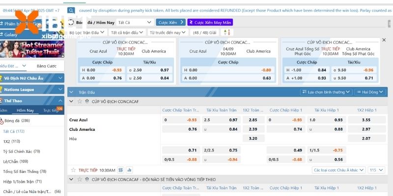The image size is (393, 196).
Task: Click the refresh icon beside Bóng đá
Action: 71,22
